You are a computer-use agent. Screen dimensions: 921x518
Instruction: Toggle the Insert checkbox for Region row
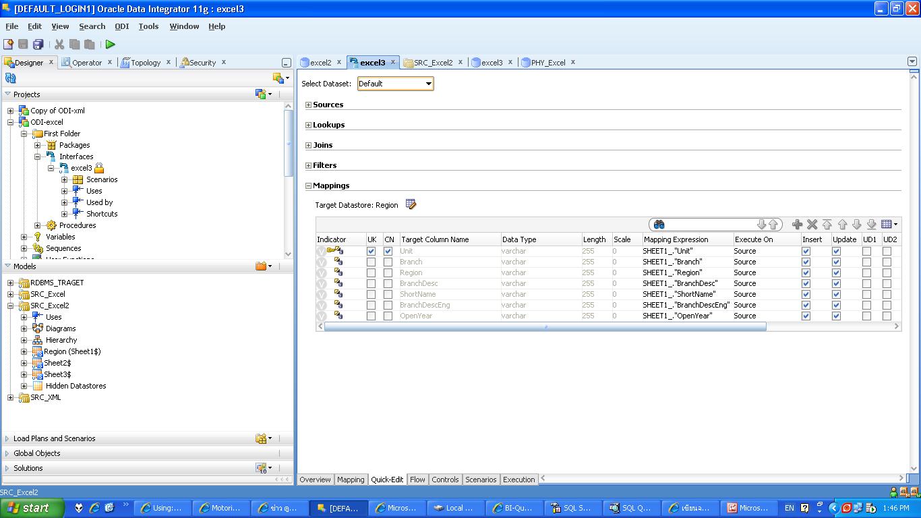point(806,272)
